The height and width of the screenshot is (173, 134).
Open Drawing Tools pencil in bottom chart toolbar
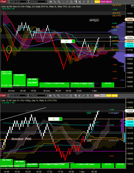[54, 95]
